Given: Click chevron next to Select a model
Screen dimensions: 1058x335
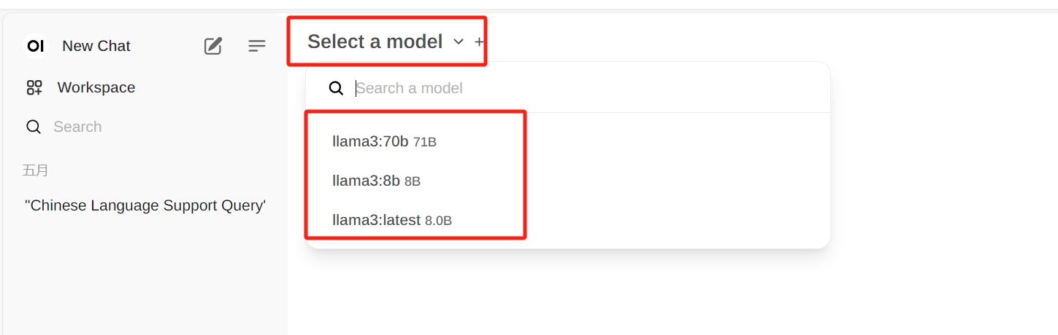Looking at the screenshot, I should point(459,42).
